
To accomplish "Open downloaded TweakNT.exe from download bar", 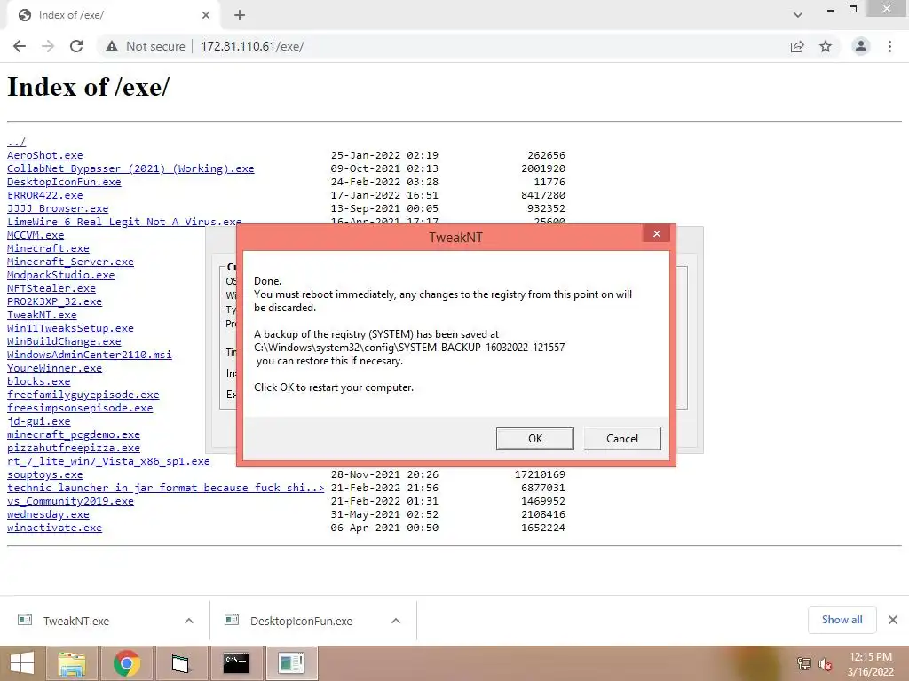I will [x=75, y=621].
